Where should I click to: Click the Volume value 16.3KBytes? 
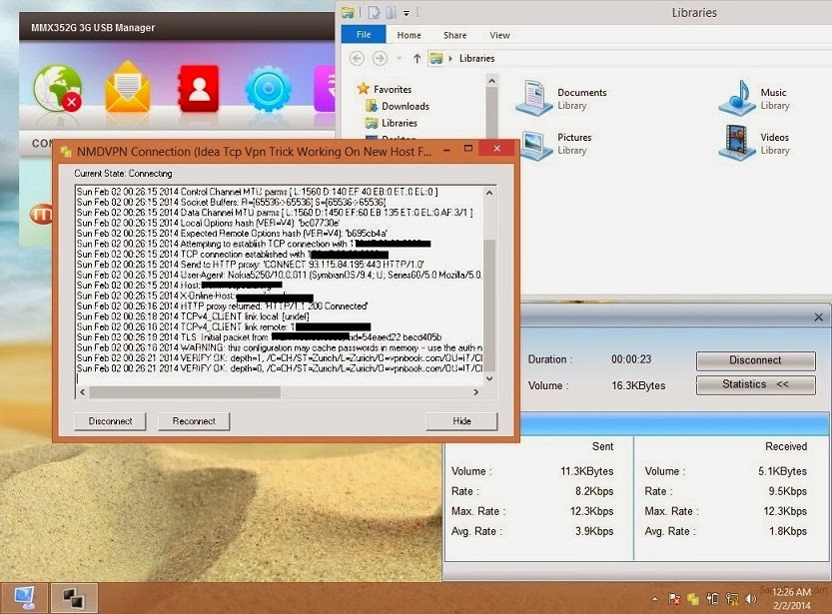coord(638,386)
